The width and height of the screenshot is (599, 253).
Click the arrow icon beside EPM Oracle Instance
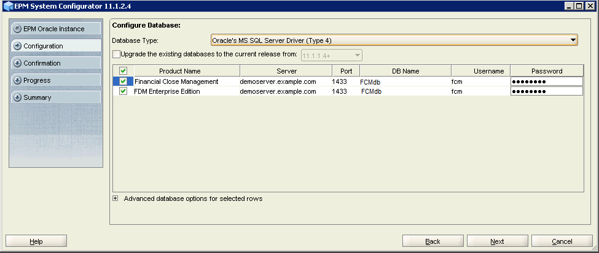[17, 29]
